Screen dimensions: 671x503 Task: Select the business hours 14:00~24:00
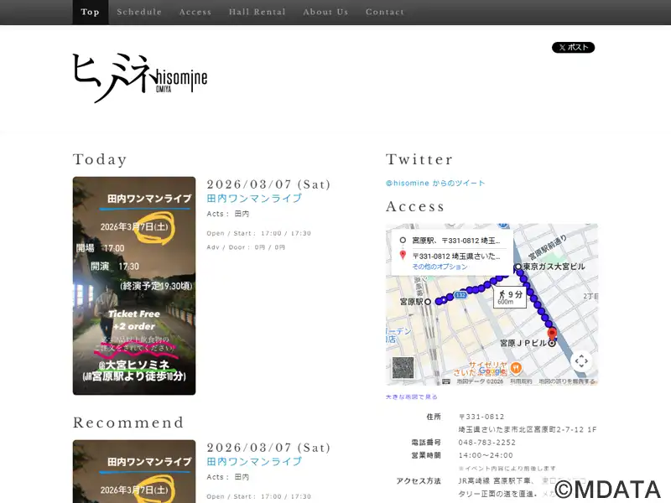point(486,455)
